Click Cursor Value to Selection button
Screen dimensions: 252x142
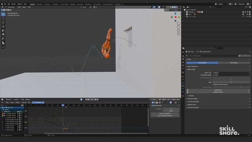coord(165,116)
